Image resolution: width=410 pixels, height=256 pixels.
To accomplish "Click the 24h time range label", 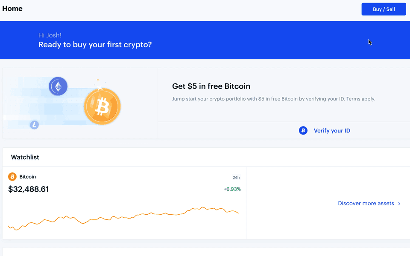I will click(236, 178).
